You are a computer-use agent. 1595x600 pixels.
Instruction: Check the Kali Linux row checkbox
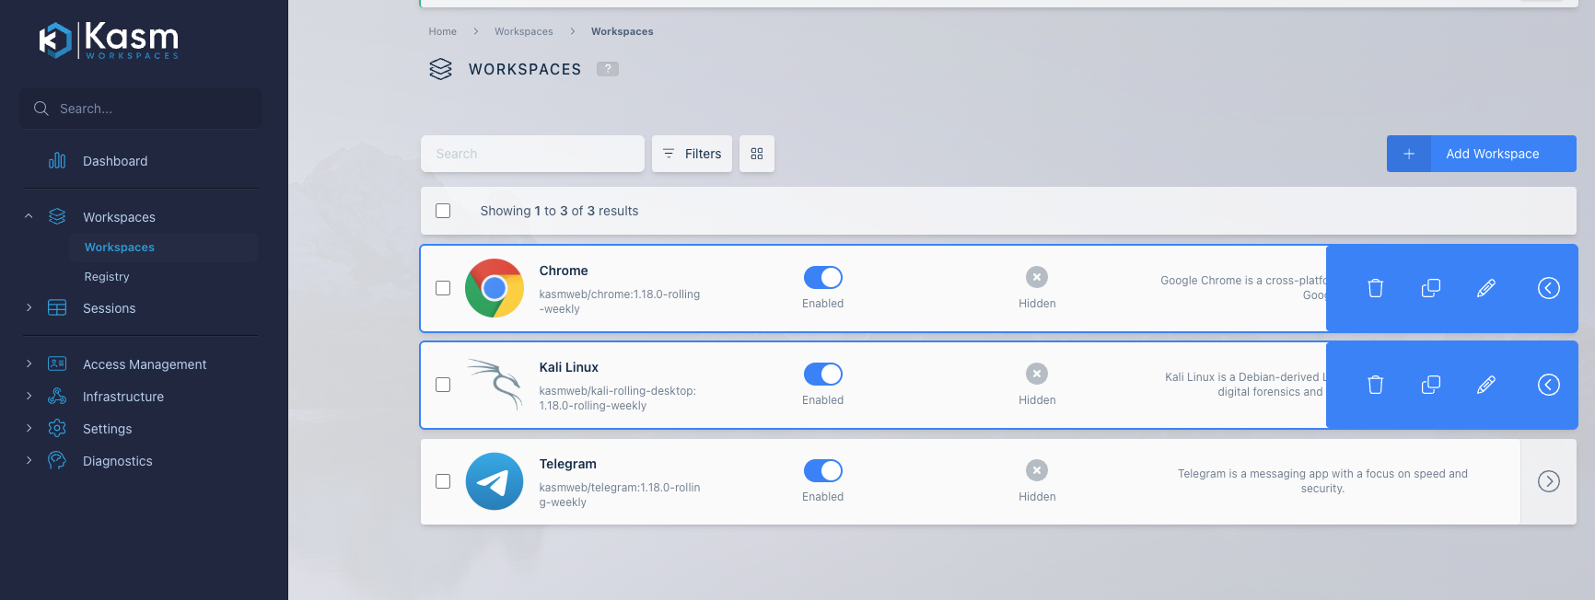tap(443, 385)
